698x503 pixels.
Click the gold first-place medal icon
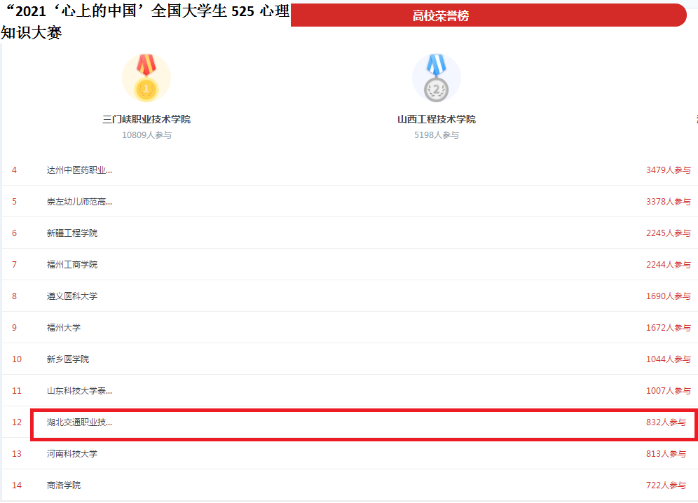coord(146,78)
